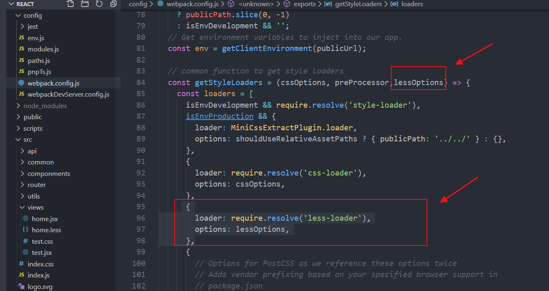Click the React icon beside test.jsx
This screenshot has height=291, width=549.
25,252
